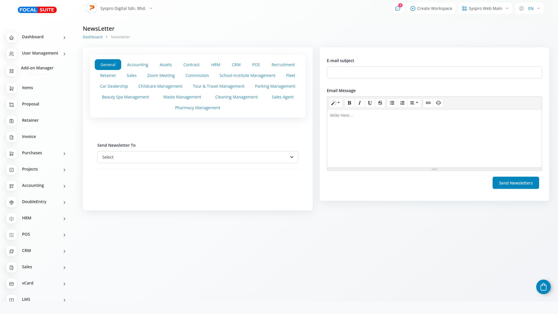
Task: Insert an unordered bullet list
Action: tap(392, 103)
